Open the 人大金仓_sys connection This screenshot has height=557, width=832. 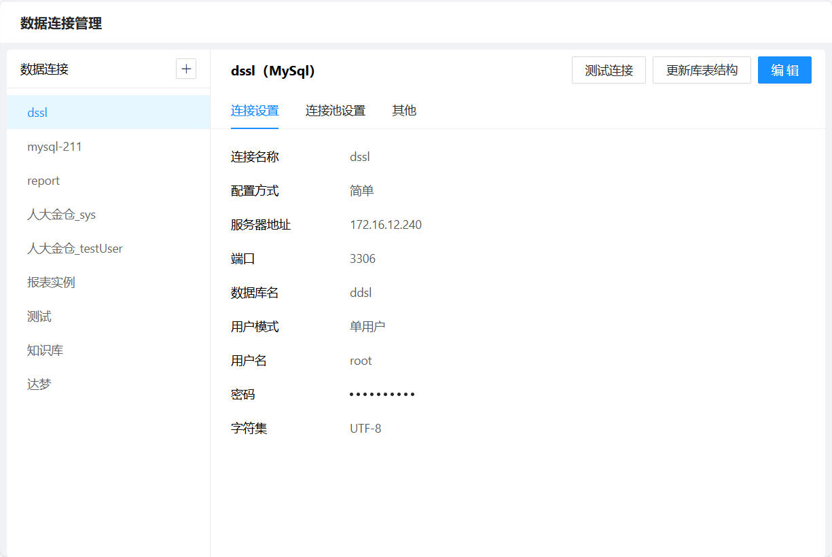click(x=61, y=215)
